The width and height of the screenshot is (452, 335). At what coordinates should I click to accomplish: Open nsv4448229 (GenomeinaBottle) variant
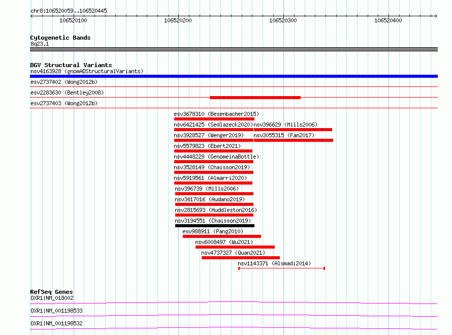(x=216, y=157)
